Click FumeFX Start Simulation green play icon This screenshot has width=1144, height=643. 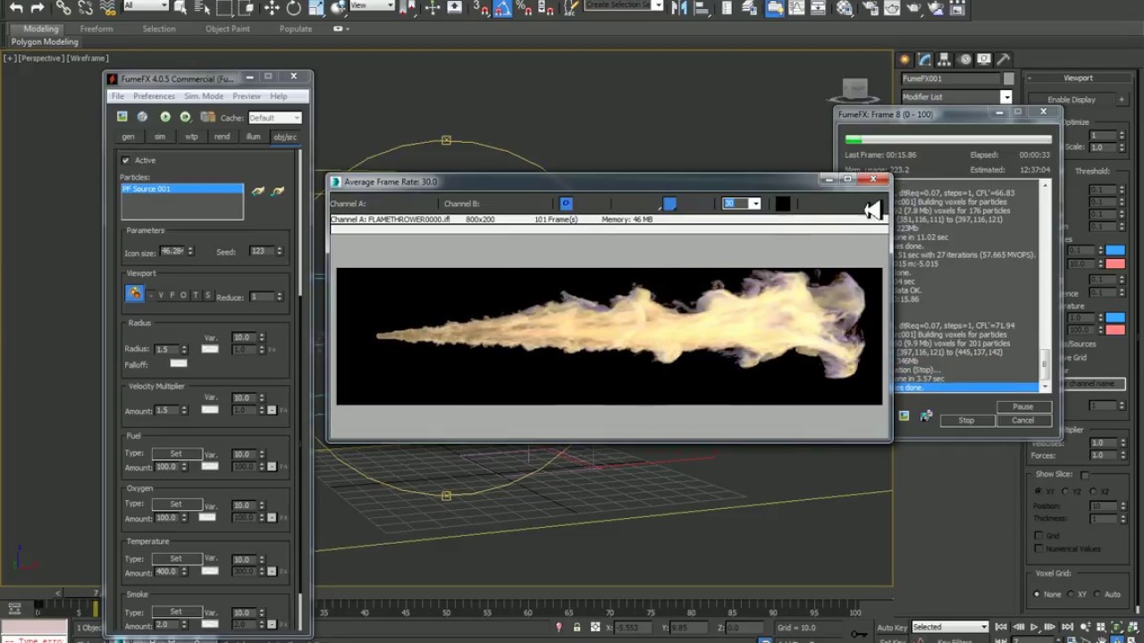pyautogui.click(x=165, y=117)
